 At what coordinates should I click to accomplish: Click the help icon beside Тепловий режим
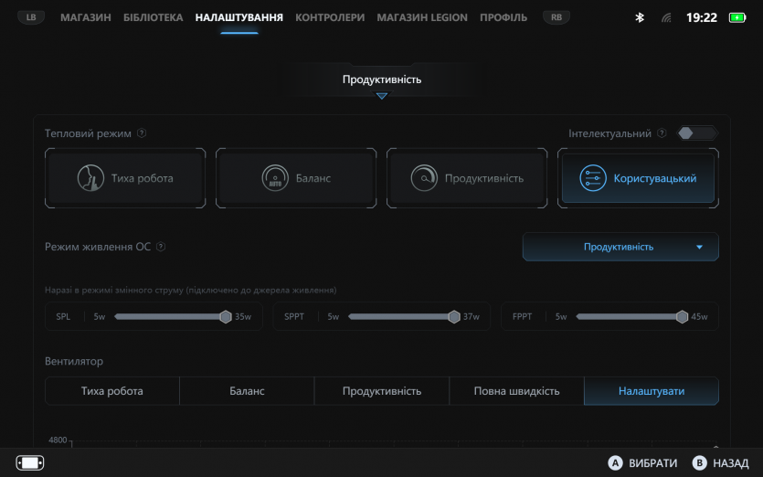[142, 133]
